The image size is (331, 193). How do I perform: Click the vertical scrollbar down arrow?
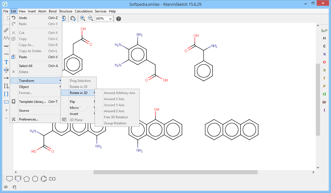tap(318, 167)
